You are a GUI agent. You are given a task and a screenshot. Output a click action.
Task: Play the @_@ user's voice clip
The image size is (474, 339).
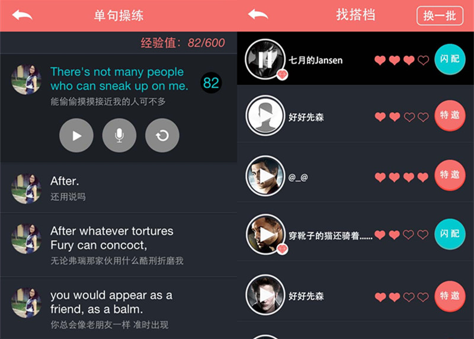coord(265,176)
